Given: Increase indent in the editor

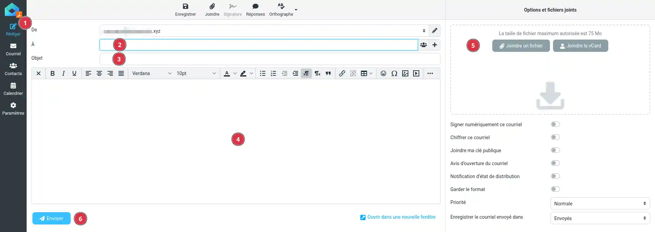Looking at the screenshot, I should (x=295, y=73).
